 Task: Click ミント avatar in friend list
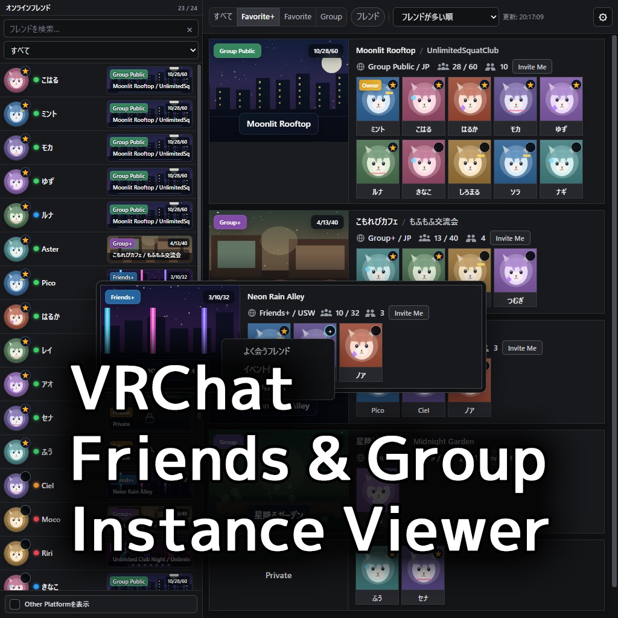click(x=16, y=114)
